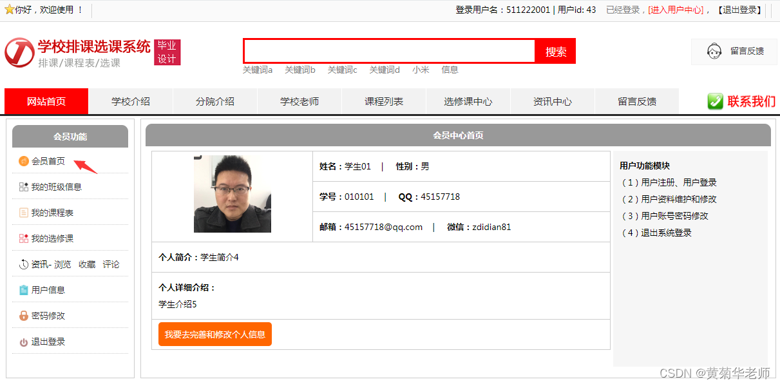Click the red school system logo icon
This screenshot has width=780, height=386.
[19, 52]
